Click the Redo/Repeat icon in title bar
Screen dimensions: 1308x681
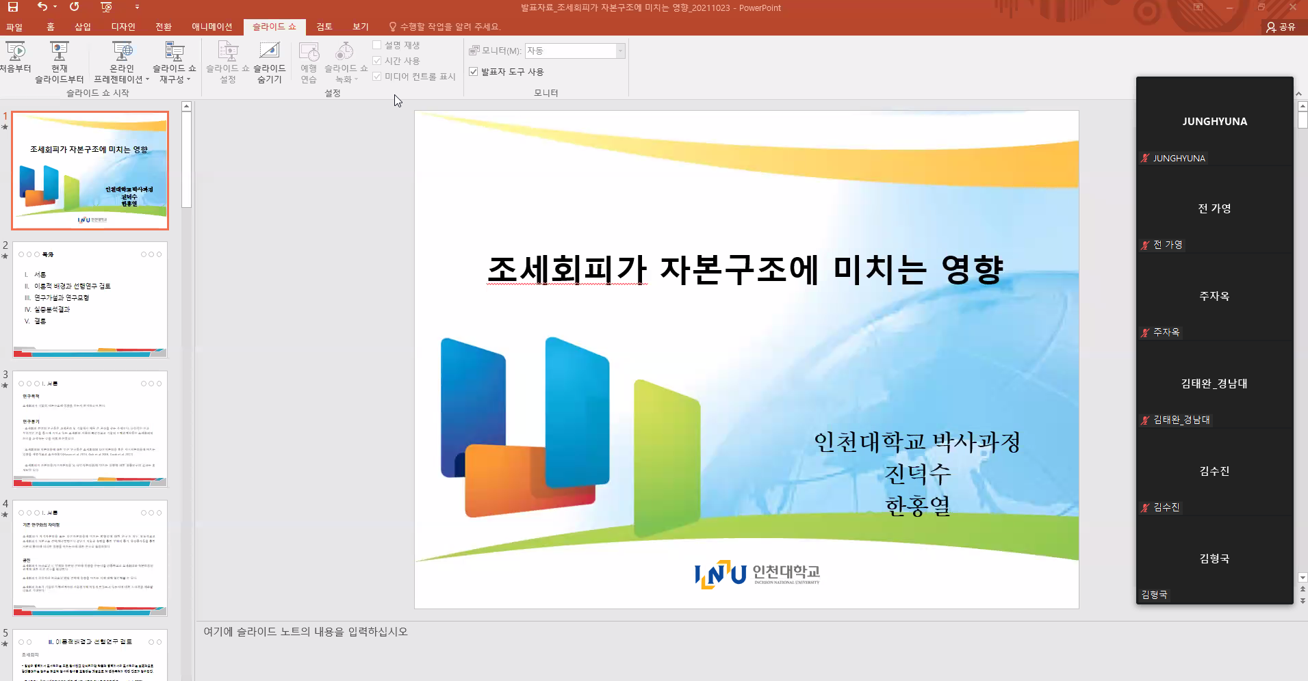coord(75,7)
